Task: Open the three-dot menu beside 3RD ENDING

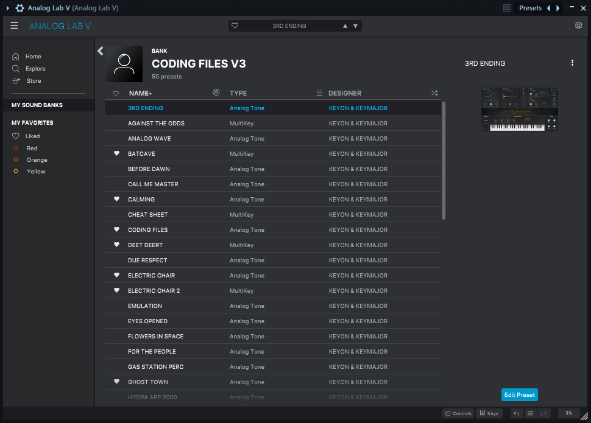Action: [x=572, y=63]
